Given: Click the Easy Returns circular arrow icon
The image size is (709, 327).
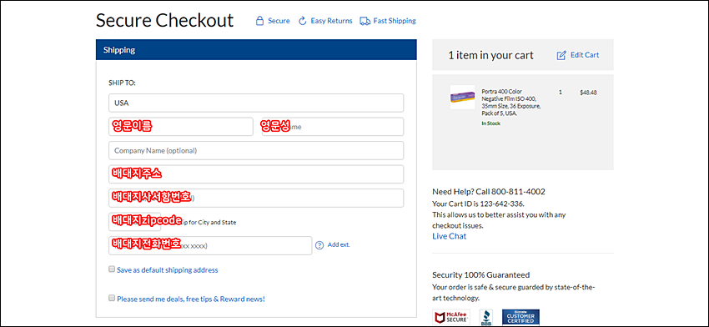Looking at the screenshot, I should [x=303, y=21].
